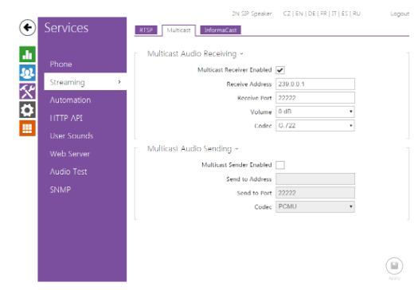
Task: Open the Phone menu item
Action: coord(61,64)
